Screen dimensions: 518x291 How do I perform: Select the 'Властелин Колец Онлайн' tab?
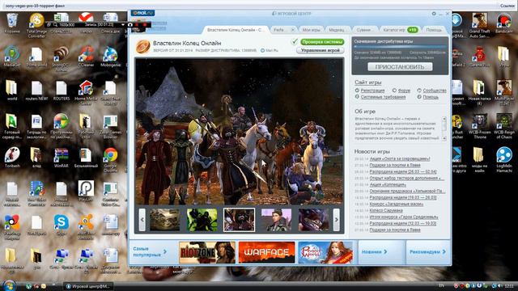236,30
